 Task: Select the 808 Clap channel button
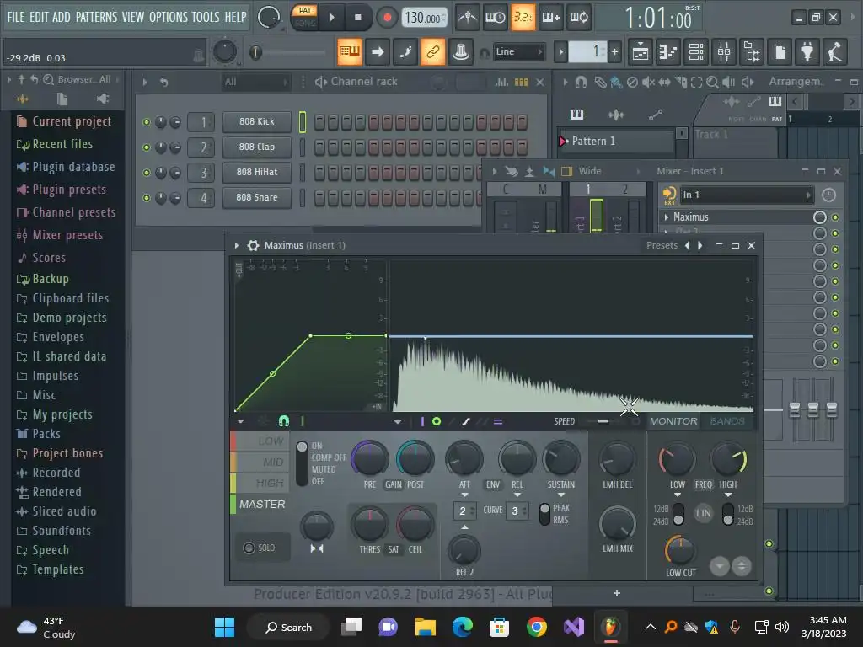coord(256,147)
